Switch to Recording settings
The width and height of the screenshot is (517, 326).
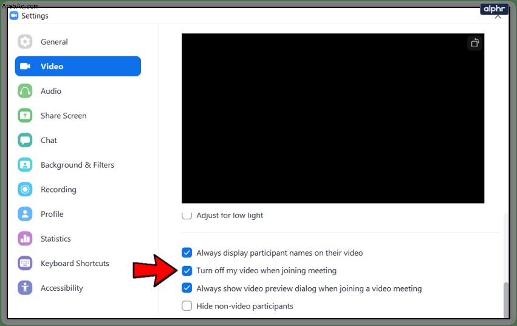click(78, 189)
